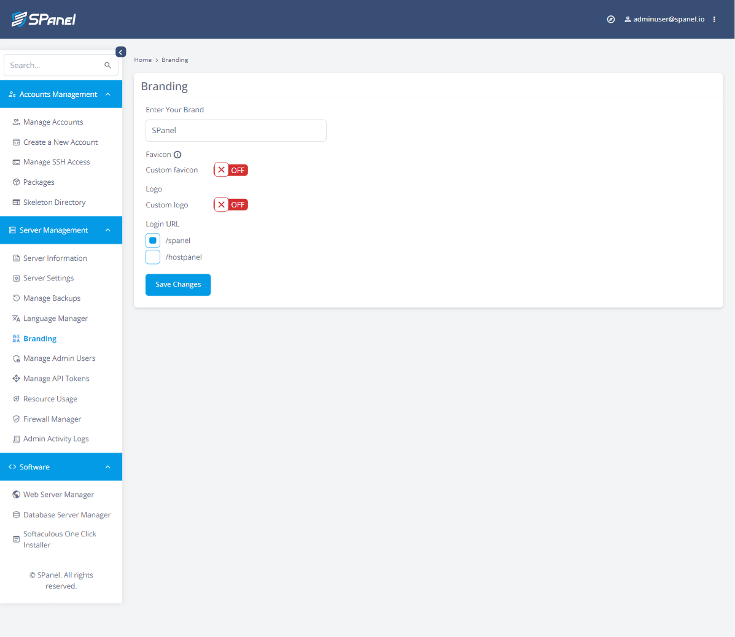This screenshot has height=637, width=735.
Task: Select the /hostpanel login URL option
Action: coord(152,257)
